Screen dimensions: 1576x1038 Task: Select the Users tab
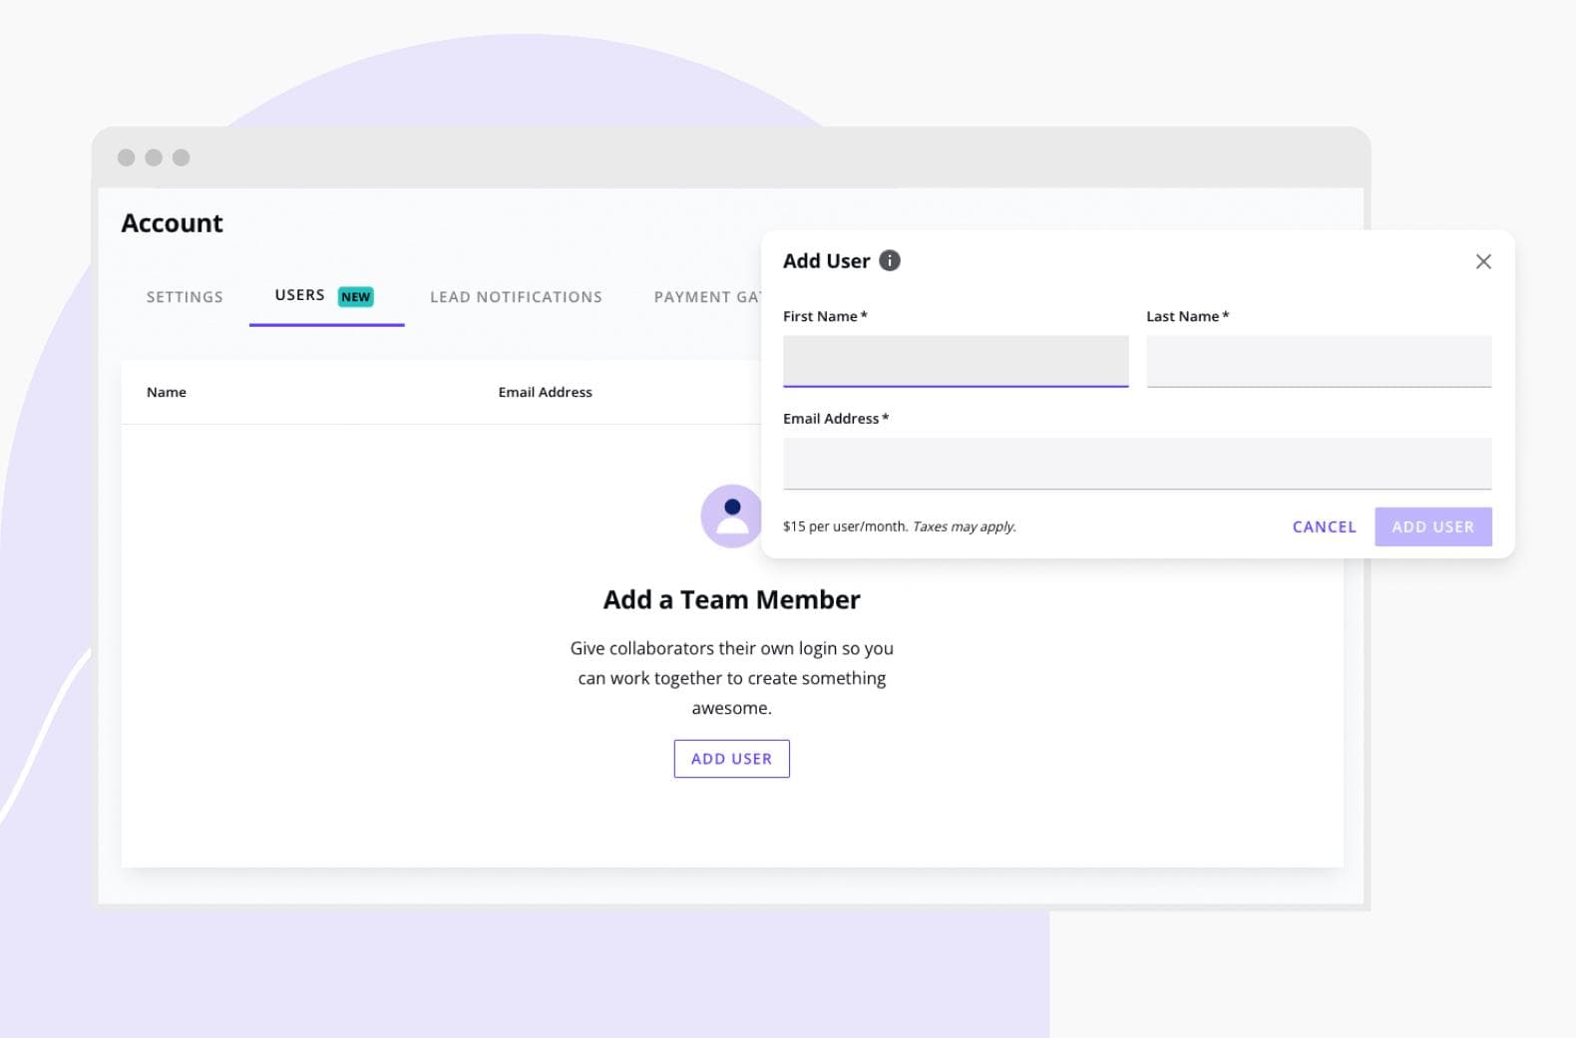(x=326, y=296)
